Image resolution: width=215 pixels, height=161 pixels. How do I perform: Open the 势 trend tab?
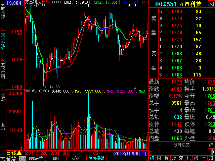point(181,158)
